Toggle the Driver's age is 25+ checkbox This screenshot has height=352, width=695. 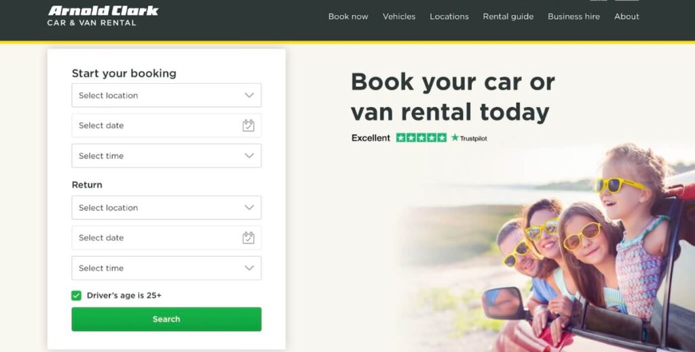pos(76,295)
